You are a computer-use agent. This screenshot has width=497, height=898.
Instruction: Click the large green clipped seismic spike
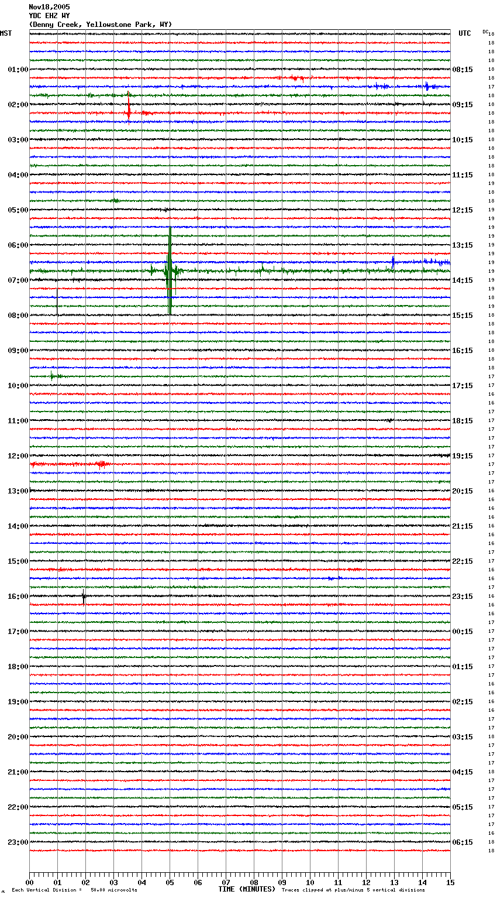click(x=170, y=270)
